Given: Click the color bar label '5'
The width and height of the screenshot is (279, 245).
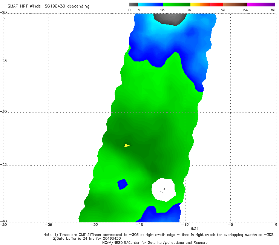Looking at the screenshot, I should (x=139, y=10).
